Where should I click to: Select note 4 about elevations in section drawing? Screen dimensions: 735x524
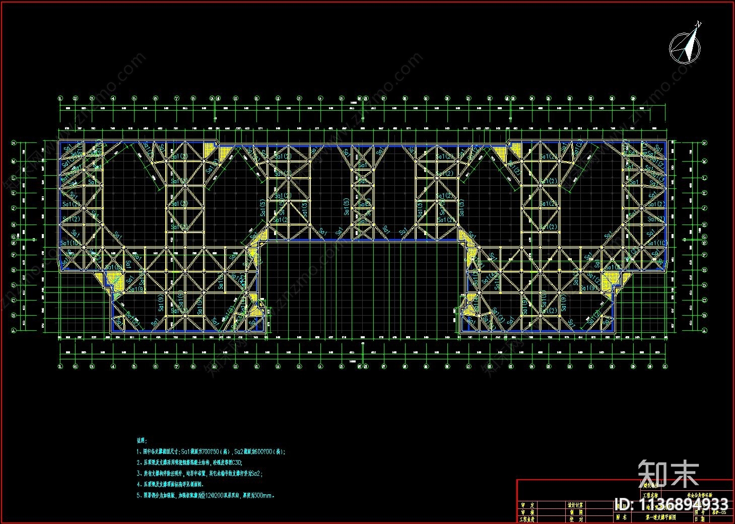click(170, 484)
